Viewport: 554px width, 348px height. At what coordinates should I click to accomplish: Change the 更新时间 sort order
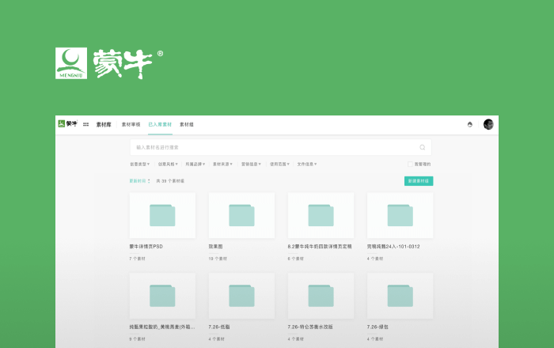[x=139, y=181]
